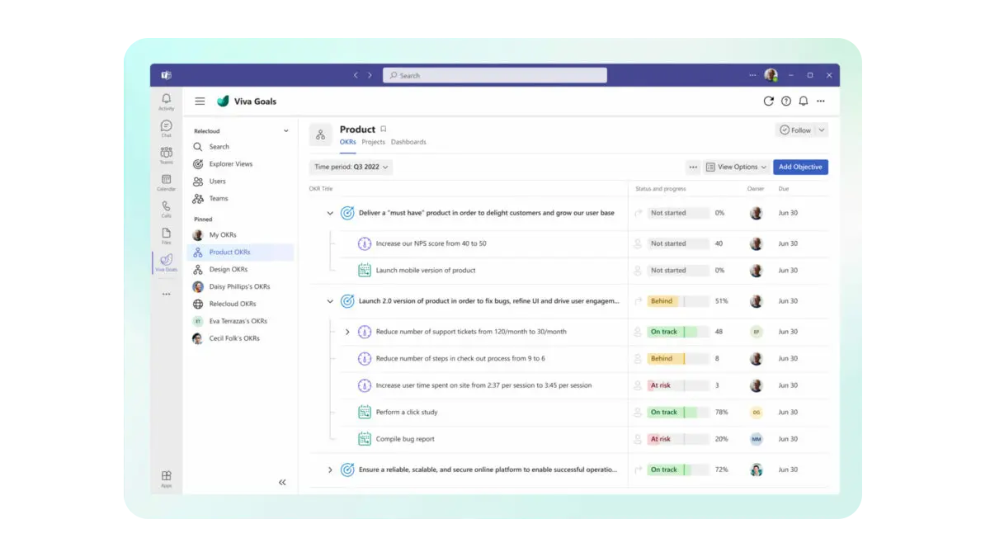Click key result icon for Increase our NPS score
Image resolution: width=990 pixels, height=557 pixels.
coord(365,243)
